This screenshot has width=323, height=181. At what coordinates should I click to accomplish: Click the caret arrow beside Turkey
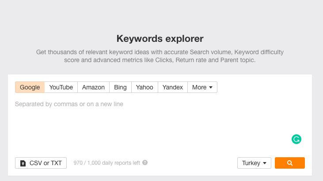coord(265,163)
